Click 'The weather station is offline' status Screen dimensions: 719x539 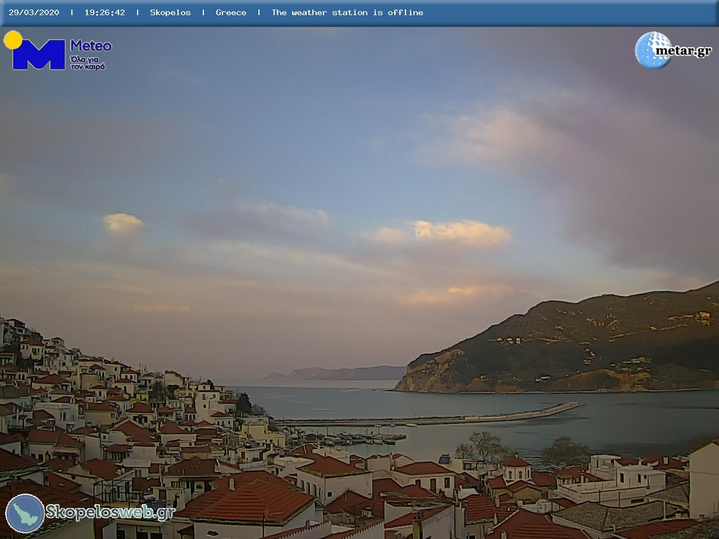pyautogui.click(x=347, y=12)
